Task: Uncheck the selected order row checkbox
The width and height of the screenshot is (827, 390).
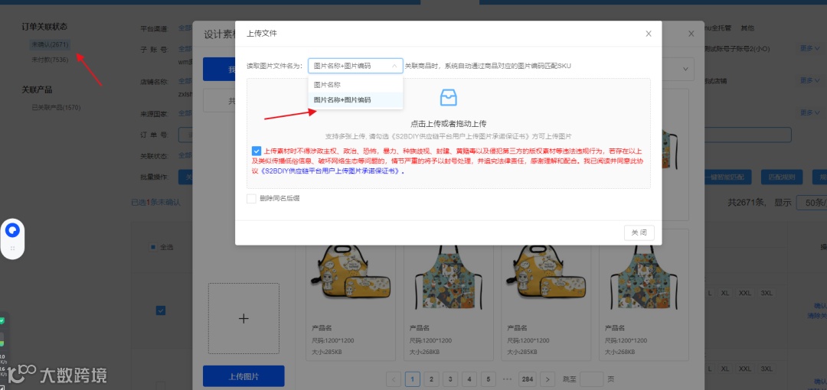Action: (161, 310)
